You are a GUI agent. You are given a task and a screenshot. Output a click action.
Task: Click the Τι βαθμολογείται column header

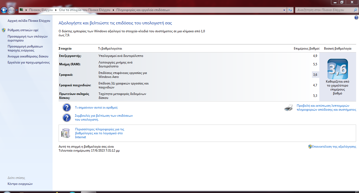click(110, 49)
